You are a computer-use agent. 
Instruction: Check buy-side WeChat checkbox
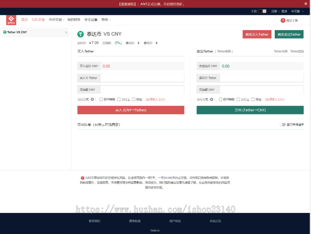pos(134,99)
